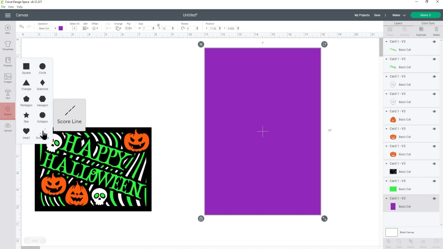The width and height of the screenshot is (443, 249).
Task: Insert a Circle shape
Action: [42, 68]
